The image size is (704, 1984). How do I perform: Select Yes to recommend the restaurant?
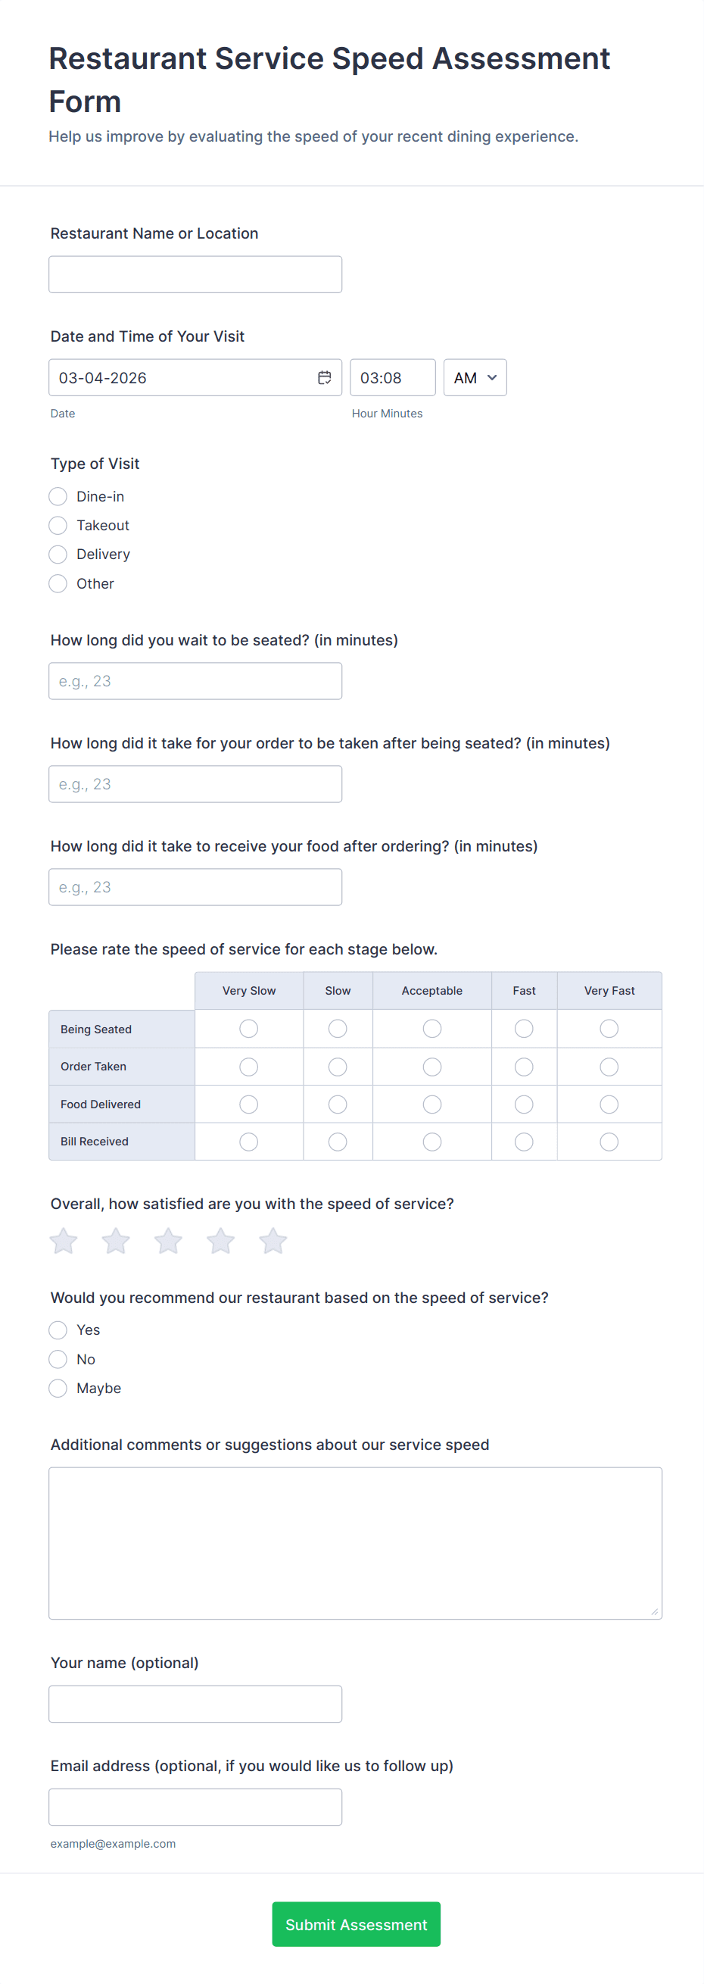click(58, 1330)
